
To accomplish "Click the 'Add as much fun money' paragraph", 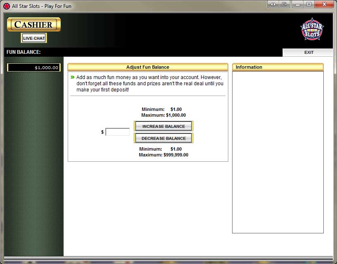I will (x=150, y=83).
